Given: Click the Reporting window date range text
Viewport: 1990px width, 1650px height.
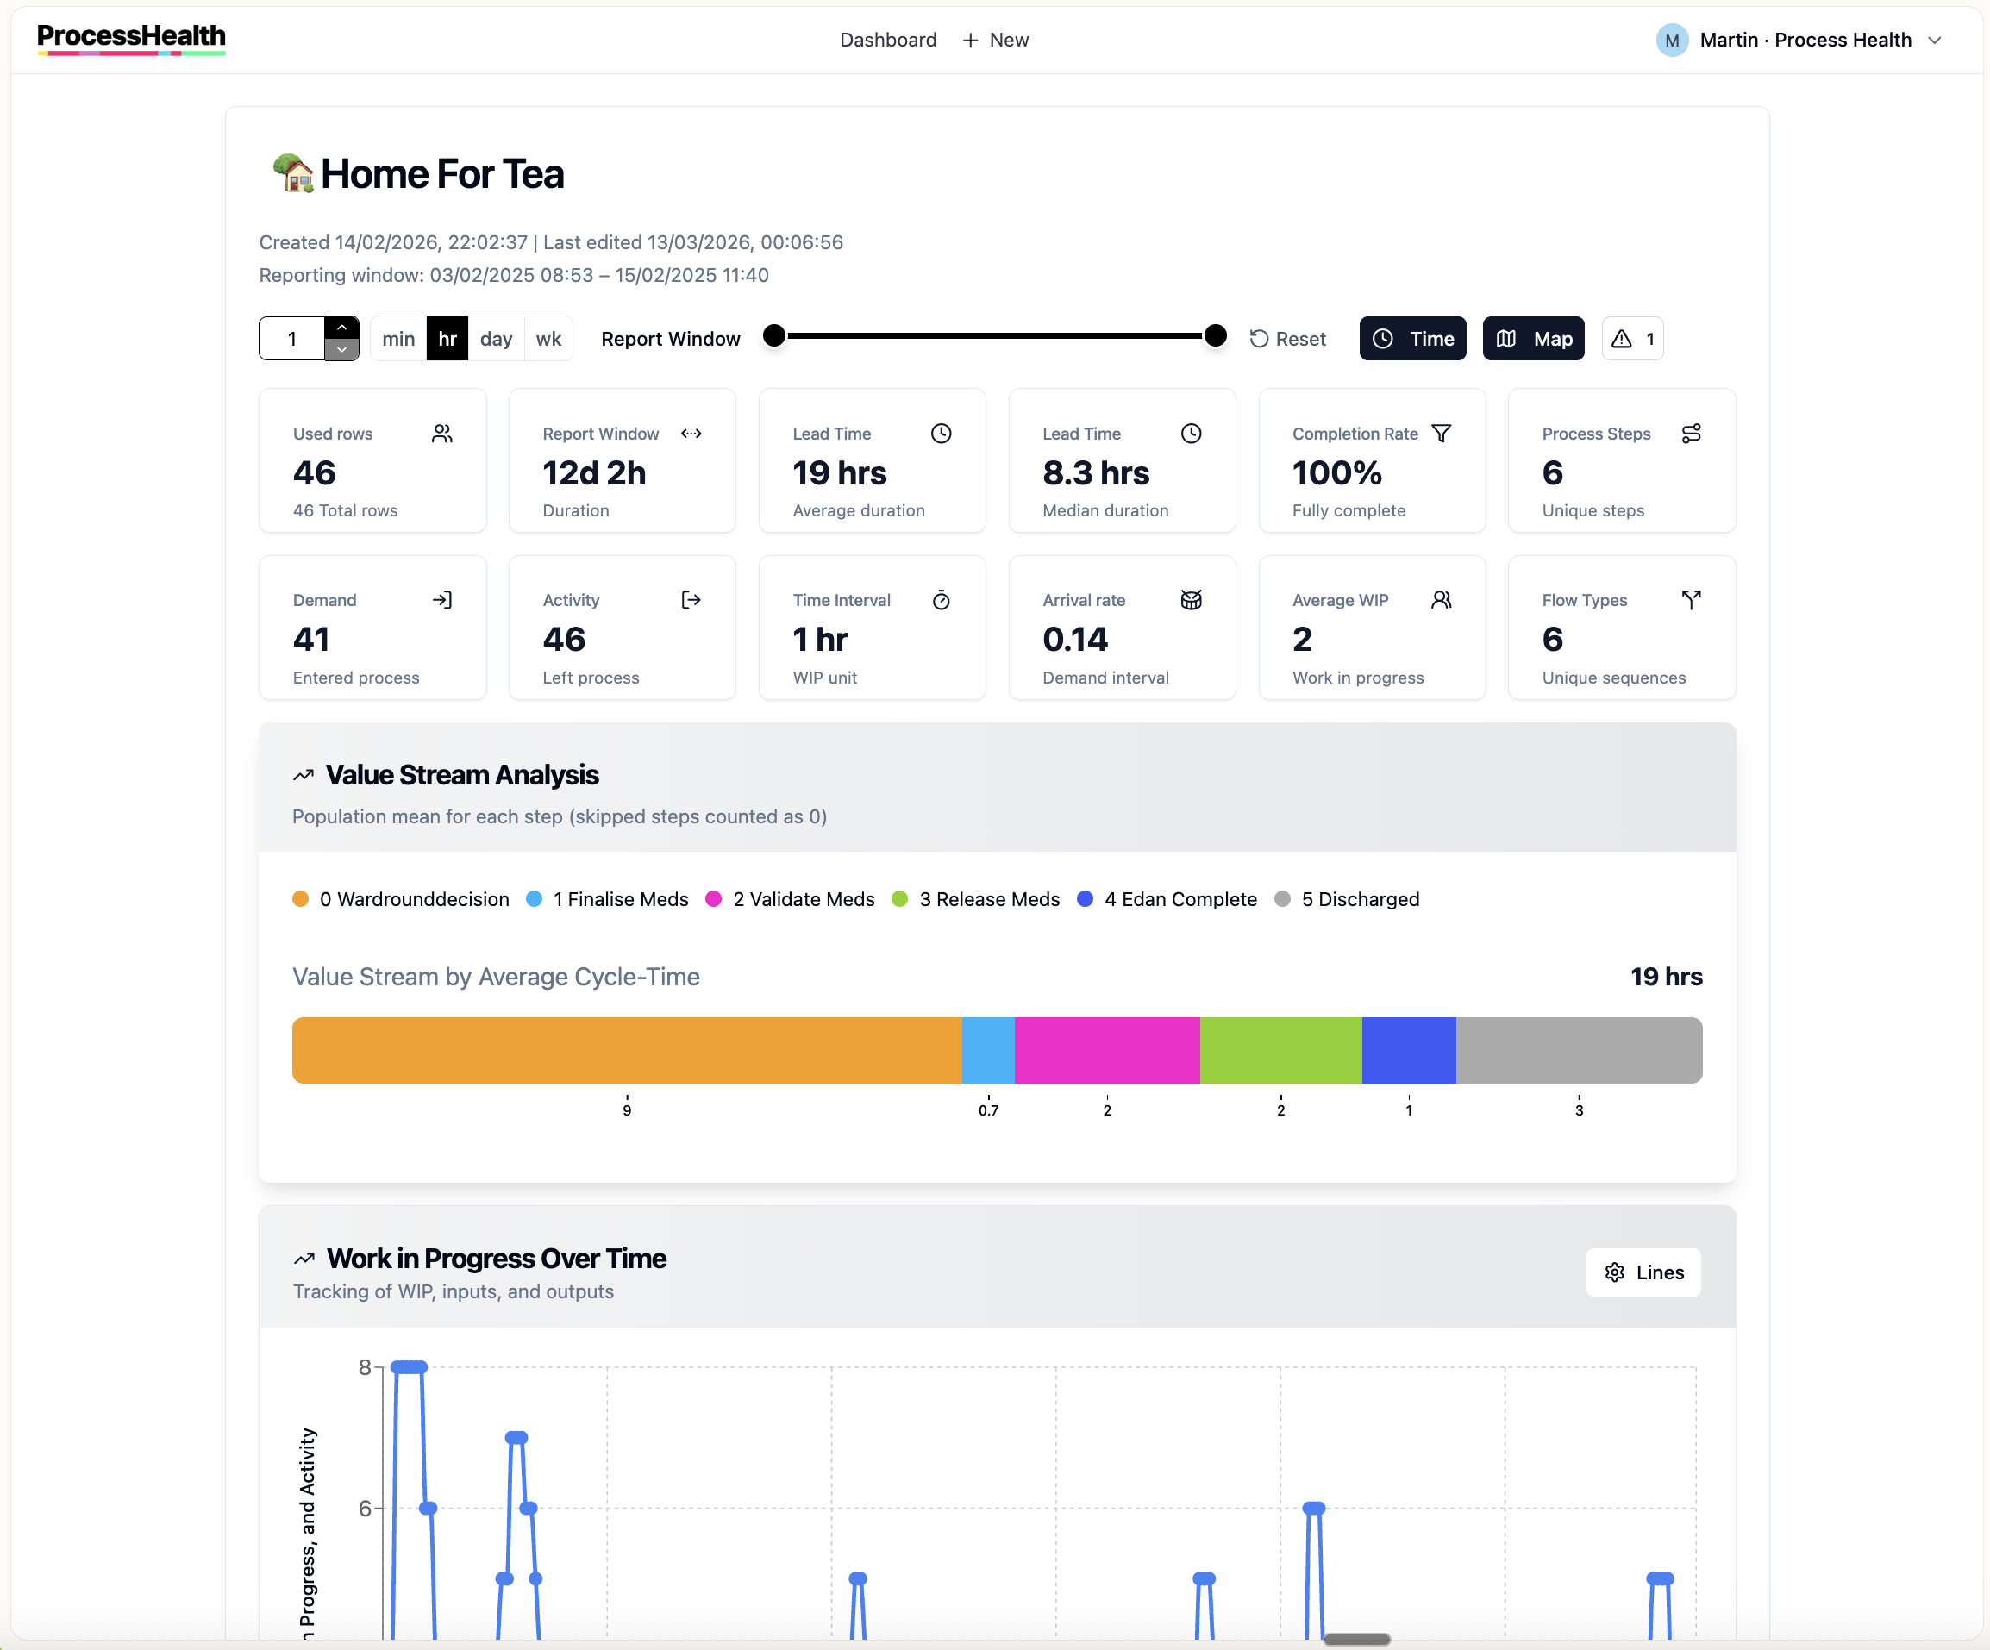Looking at the screenshot, I should [514, 275].
